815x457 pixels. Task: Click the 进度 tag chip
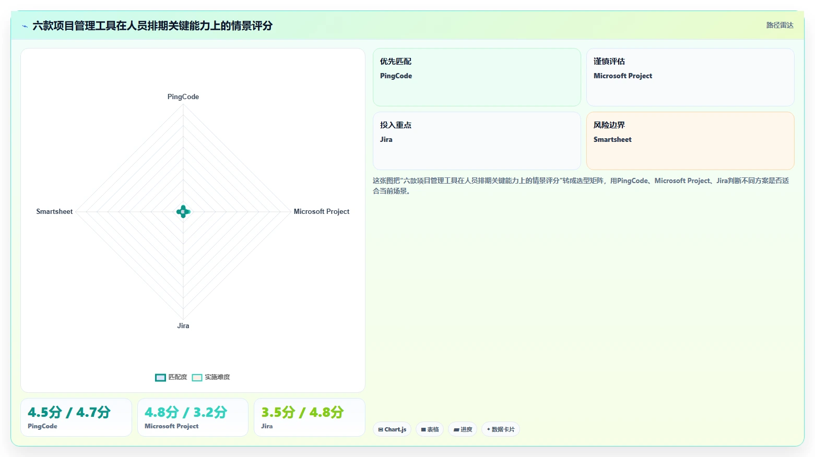(463, 429)
